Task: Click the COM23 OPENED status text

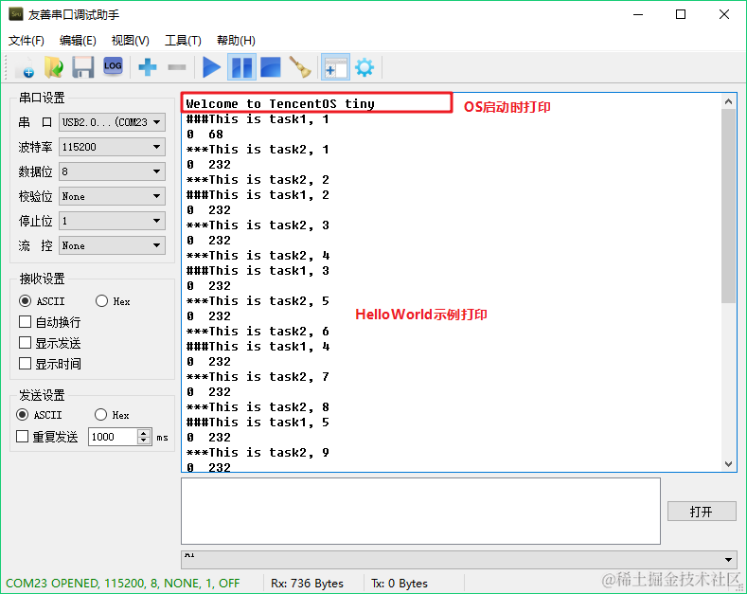Action: tap(122, 583)
